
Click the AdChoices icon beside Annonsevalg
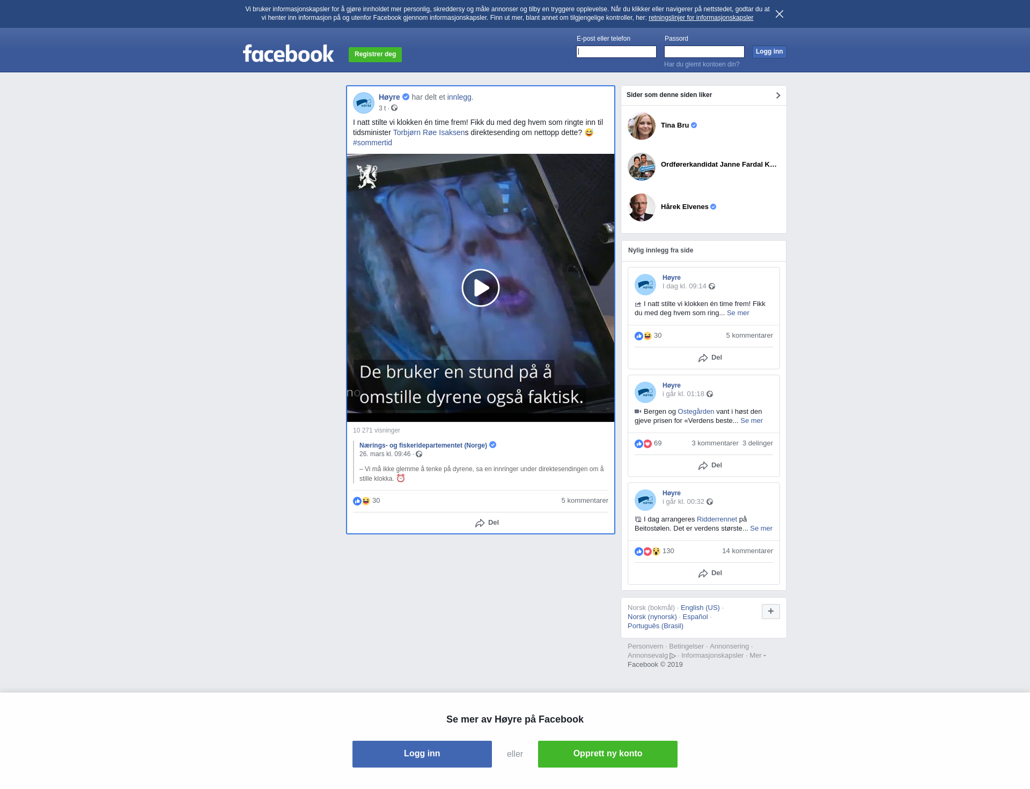click(673, 656)
